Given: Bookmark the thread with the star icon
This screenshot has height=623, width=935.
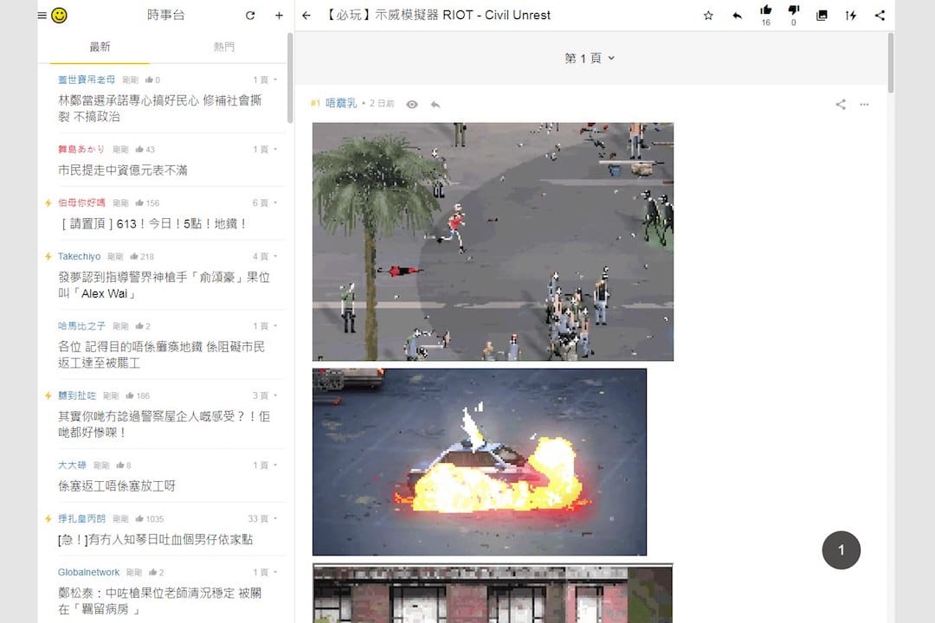Looking at the screenshot, I should [707, 15].
